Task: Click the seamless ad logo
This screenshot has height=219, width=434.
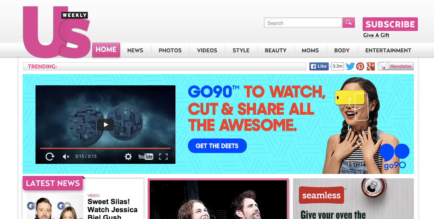Action: click(x=321, y=195)
